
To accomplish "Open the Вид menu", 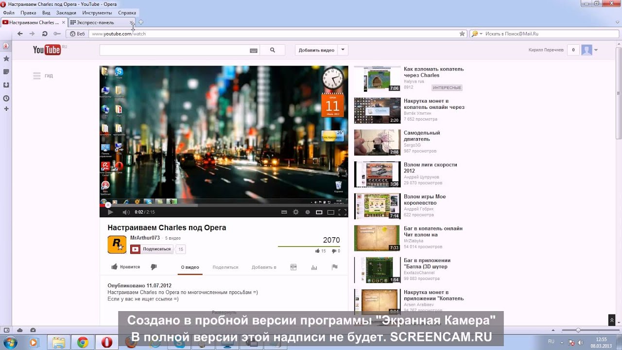I will [x=46, y=13].
